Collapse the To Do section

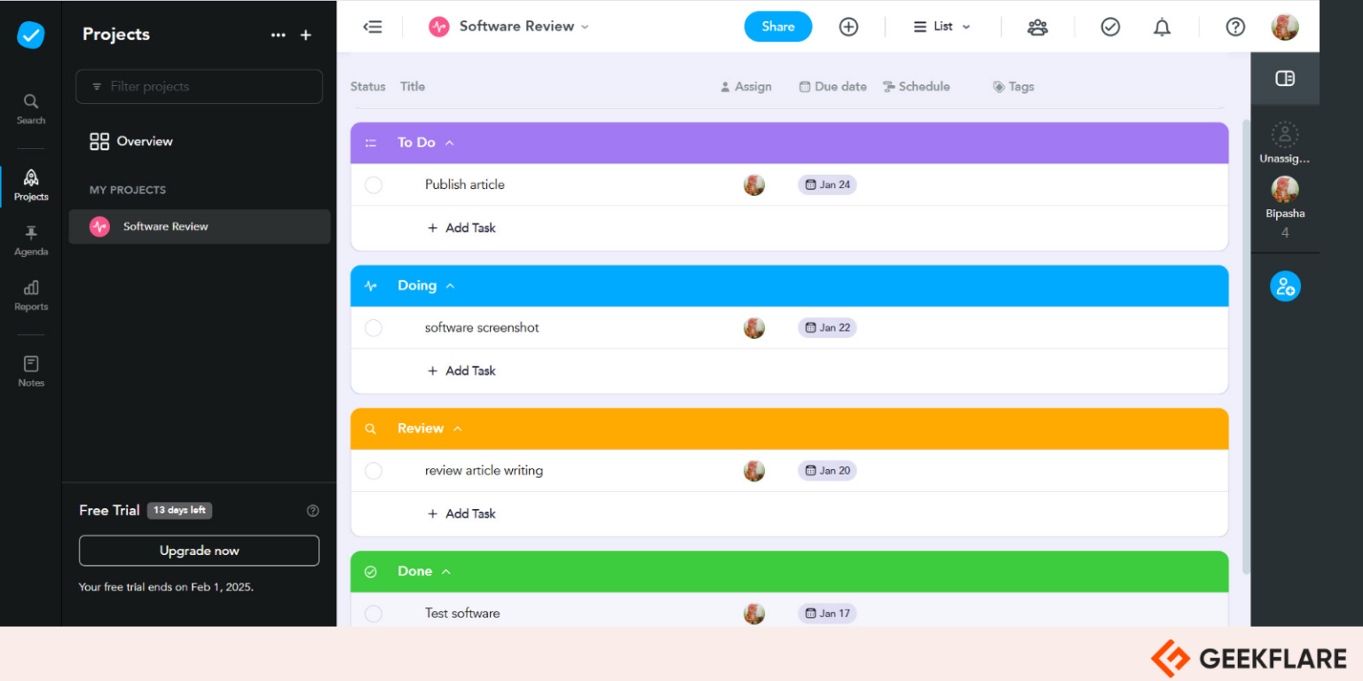(449, 143)
